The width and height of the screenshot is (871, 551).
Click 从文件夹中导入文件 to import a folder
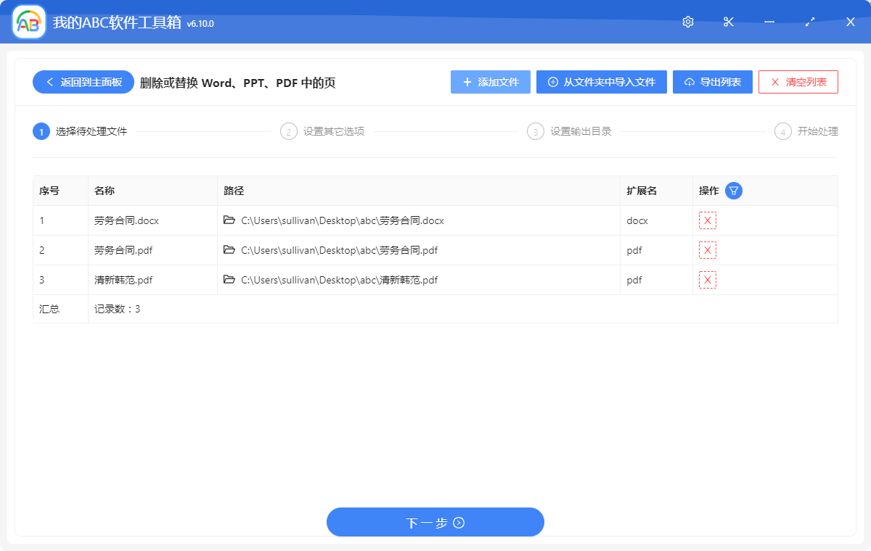pyautogui.click(x=601, y=82)
